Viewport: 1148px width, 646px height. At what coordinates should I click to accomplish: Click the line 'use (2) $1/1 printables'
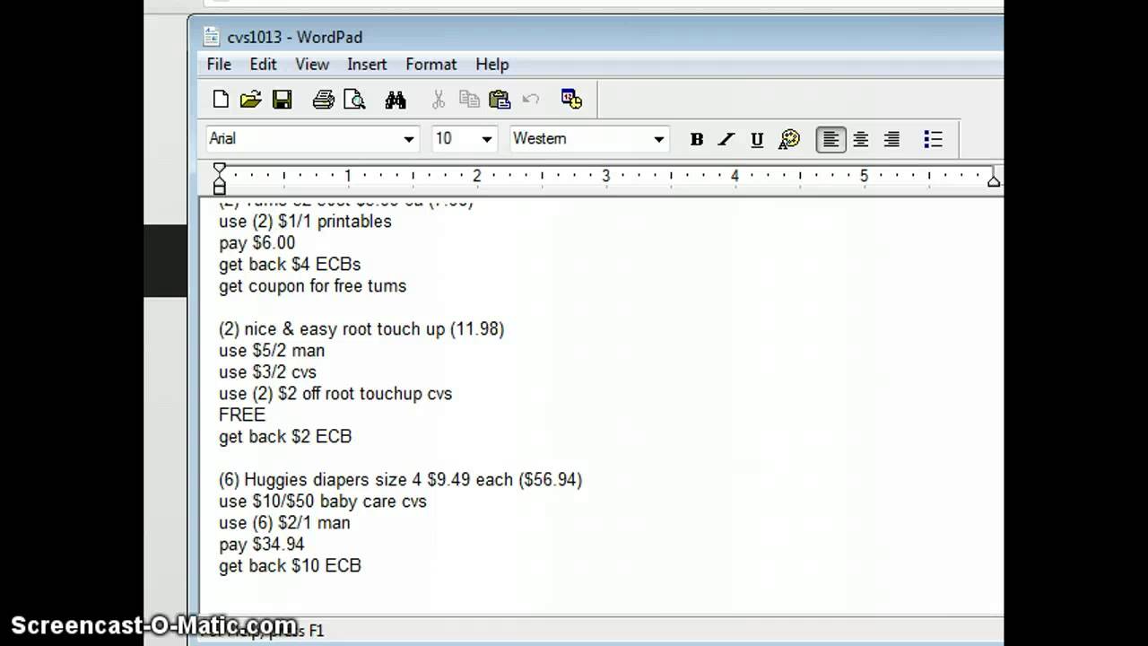[x=305, y=222]
